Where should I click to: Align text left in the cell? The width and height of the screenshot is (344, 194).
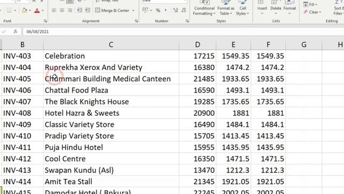tap(54, 10)
